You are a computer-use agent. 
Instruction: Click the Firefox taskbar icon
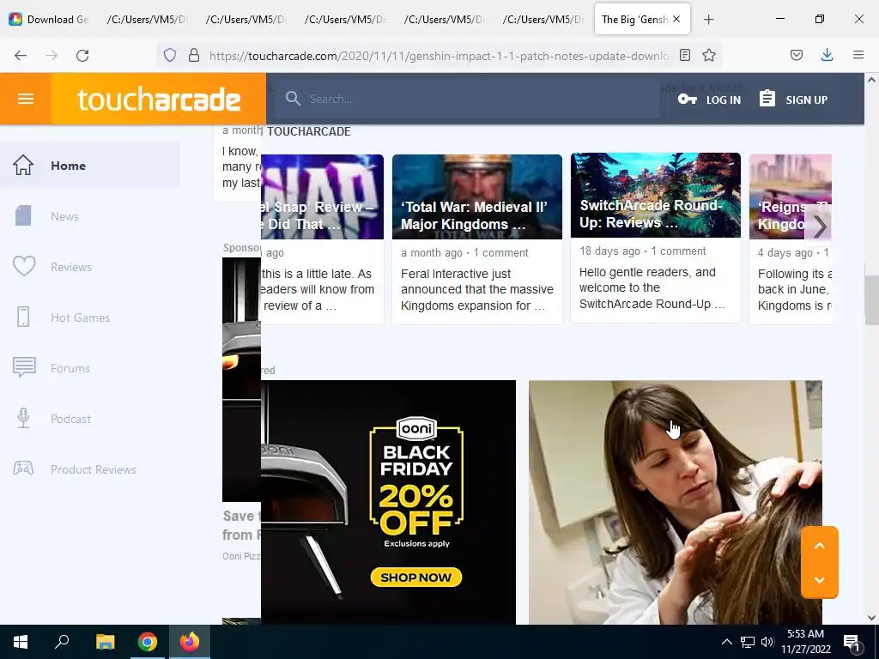[x=190, y=642]
